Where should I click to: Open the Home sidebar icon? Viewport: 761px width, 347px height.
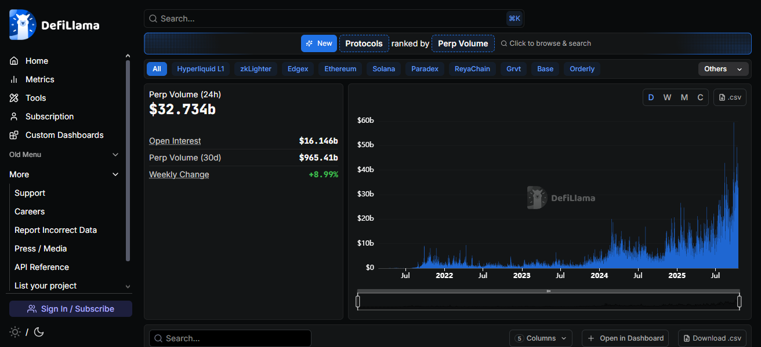[x=14, y=61]
